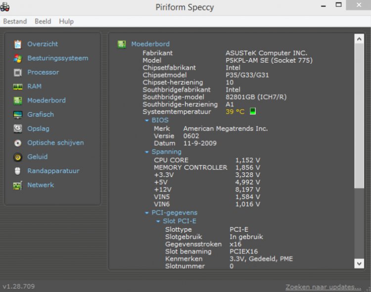Click the vertical scrollbar thumb
The width and height of the screenshot is (371, 292).
359,116
